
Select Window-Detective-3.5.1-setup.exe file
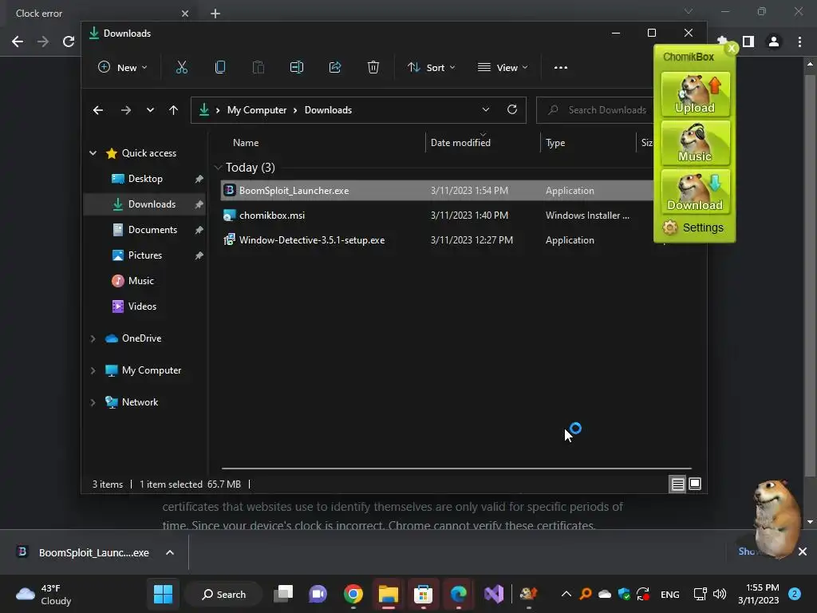(436, 240)
